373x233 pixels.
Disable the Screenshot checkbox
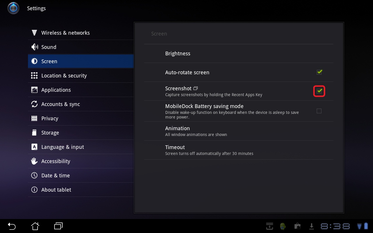tap(319, 91)
